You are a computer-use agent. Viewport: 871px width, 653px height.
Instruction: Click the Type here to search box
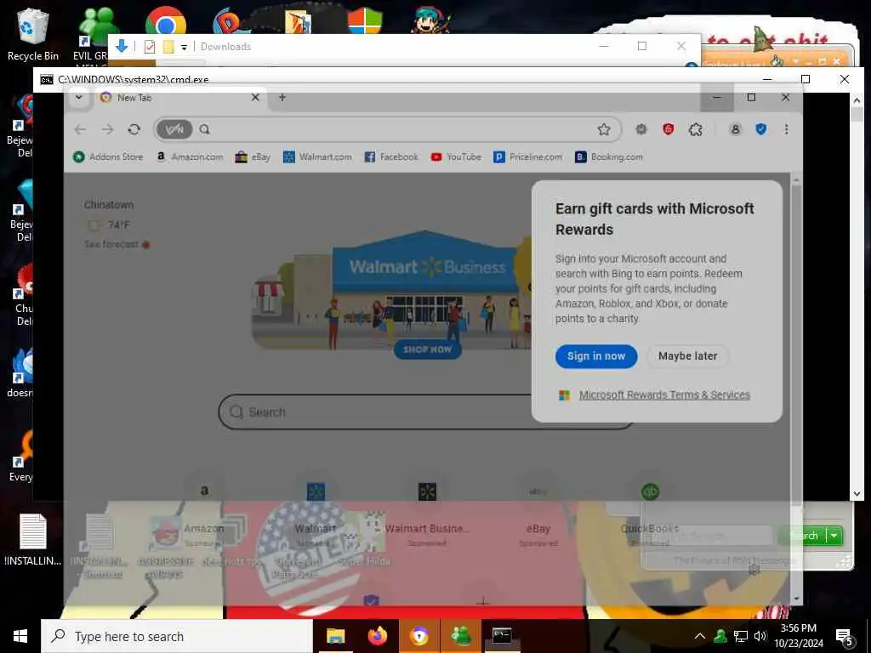(x=177, y=636)
